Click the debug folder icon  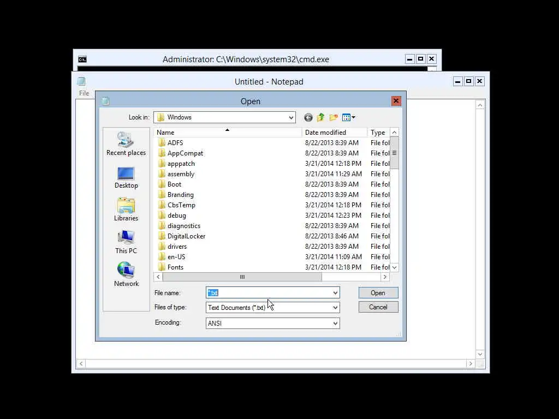tap(162, 215)
